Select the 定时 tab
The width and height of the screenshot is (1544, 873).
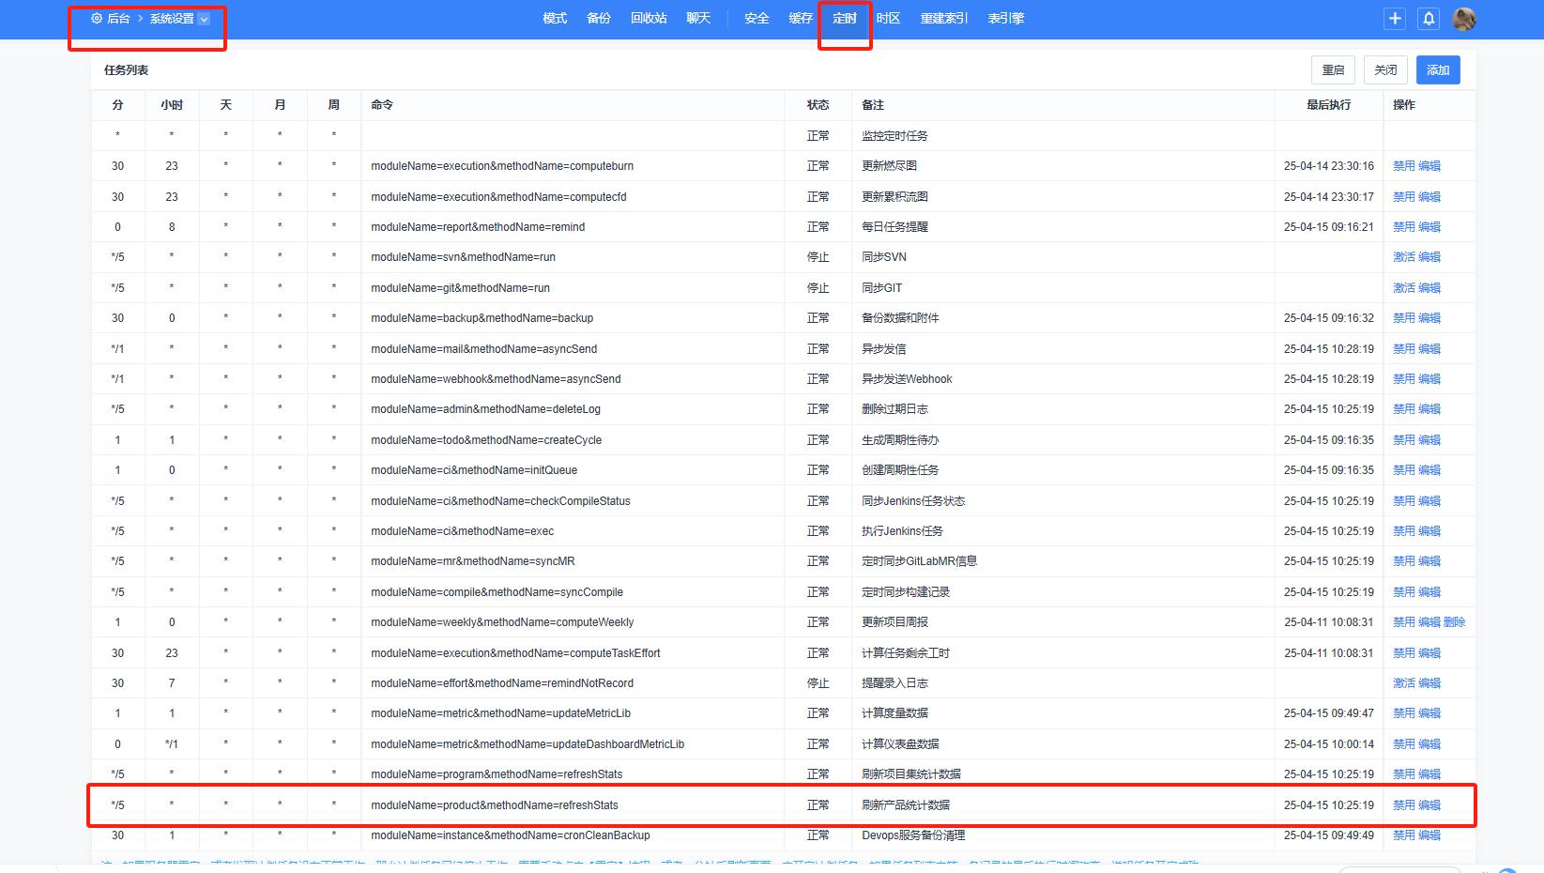[845, 19]
